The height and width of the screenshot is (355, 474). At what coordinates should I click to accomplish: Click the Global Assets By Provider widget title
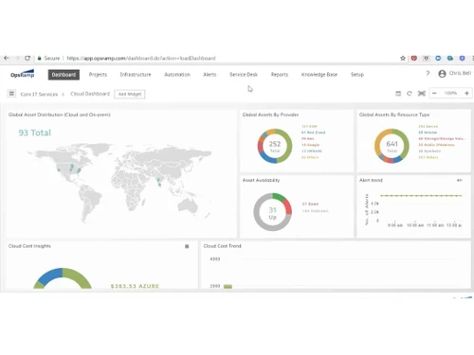point(270,115)
